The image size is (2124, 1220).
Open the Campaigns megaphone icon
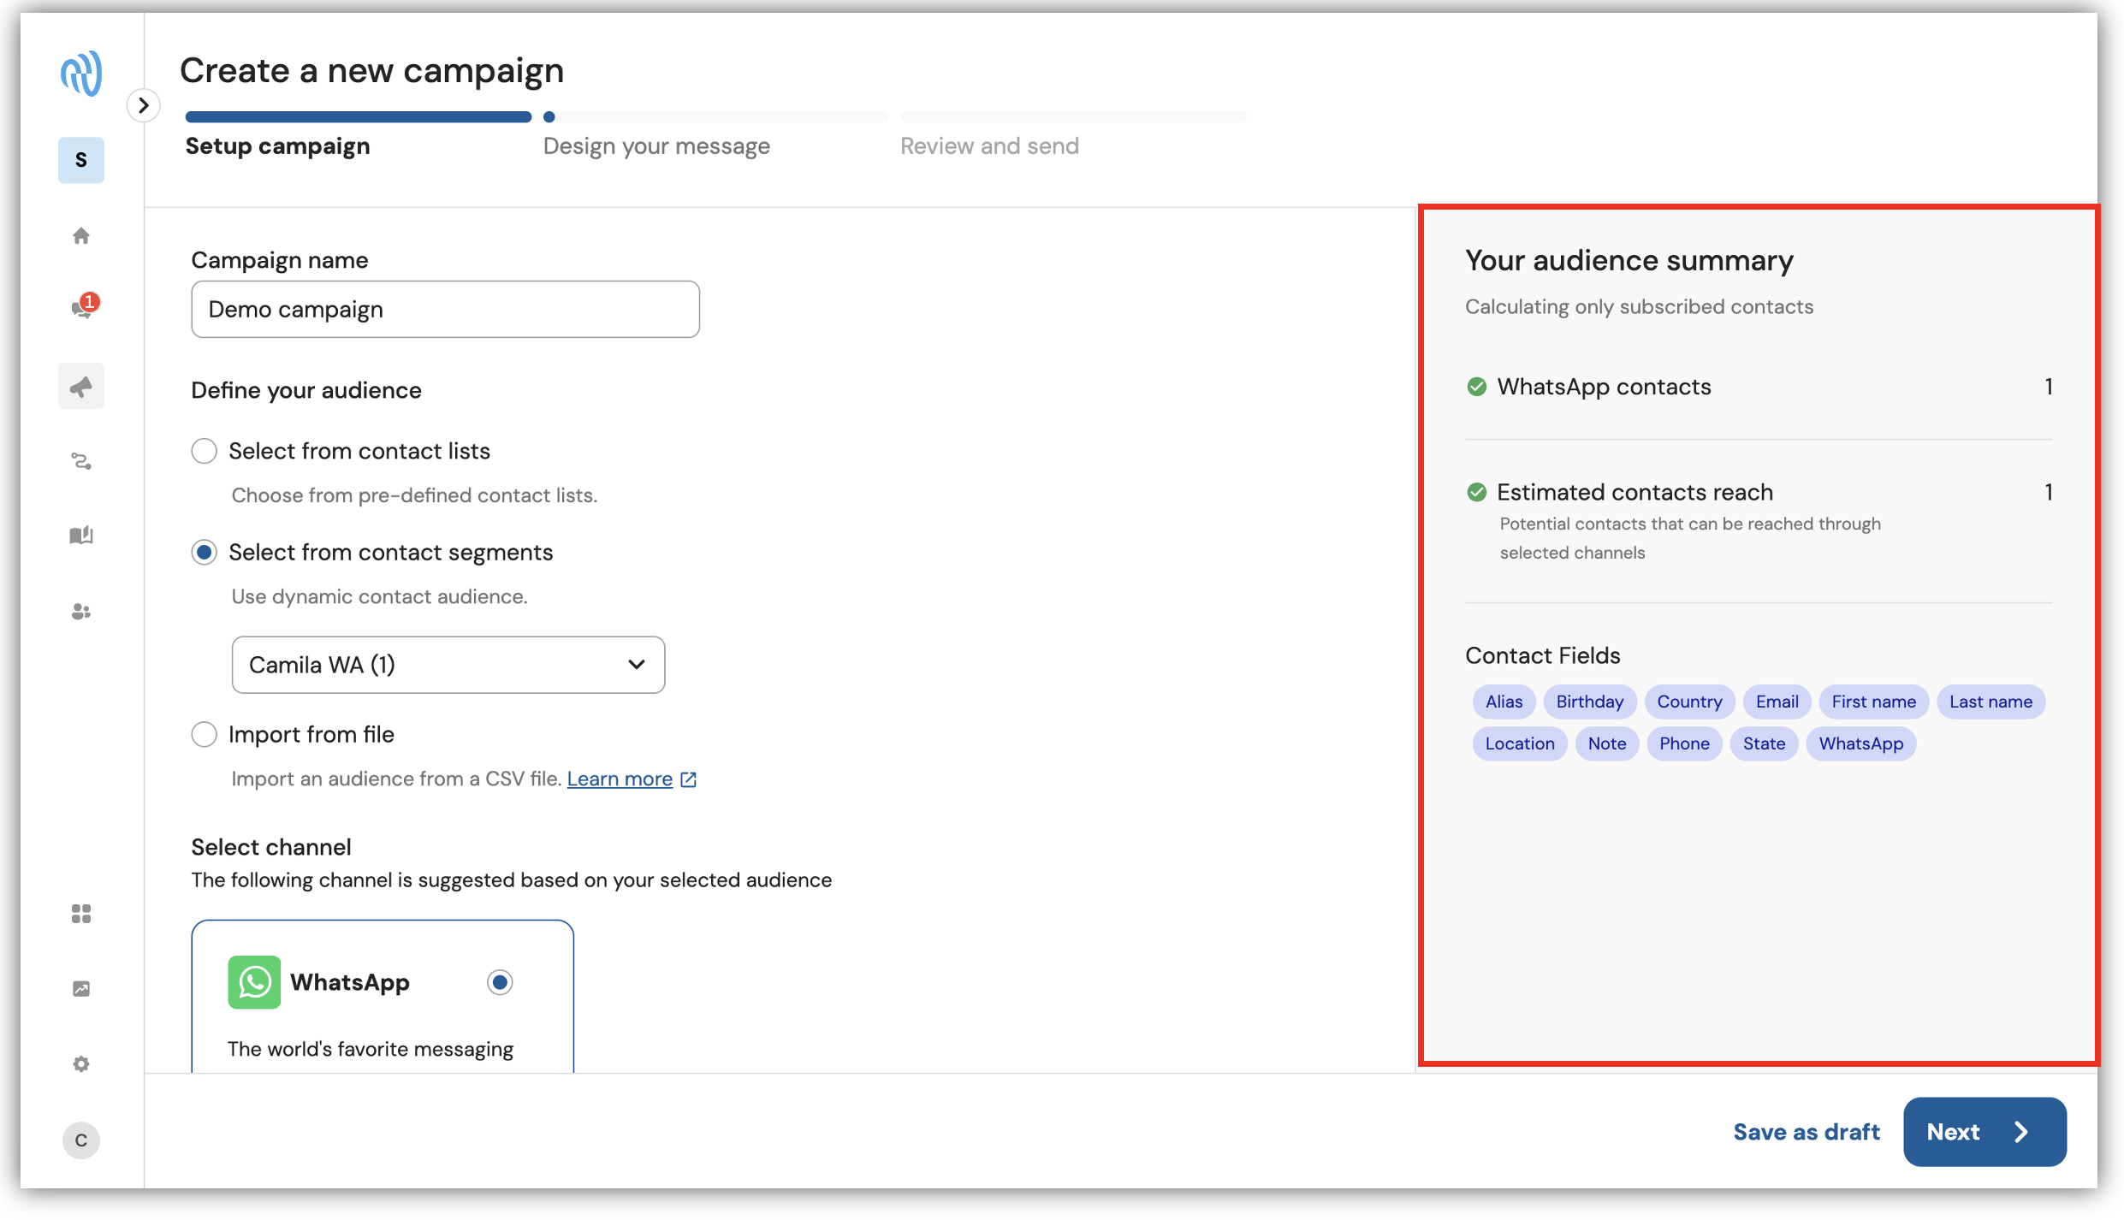tap(81, 387)
